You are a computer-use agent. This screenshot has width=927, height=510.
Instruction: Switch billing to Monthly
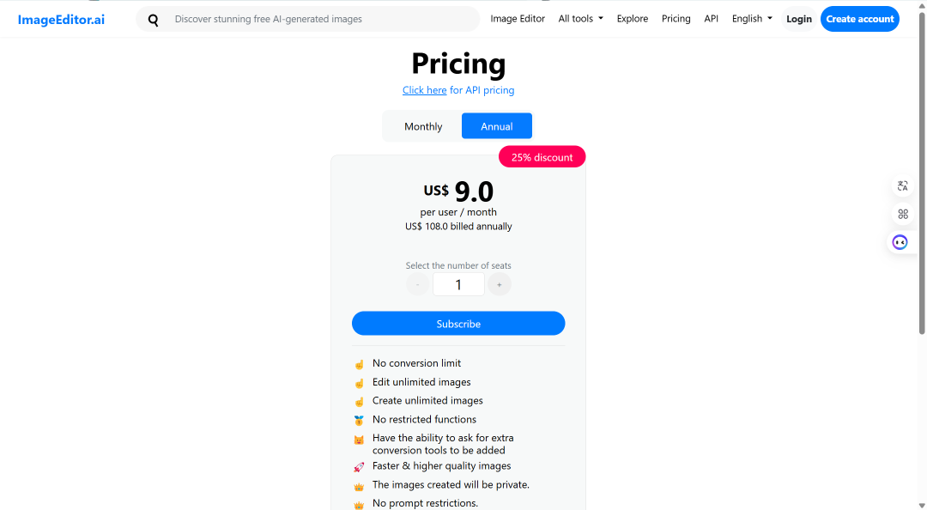coord(422,126)
